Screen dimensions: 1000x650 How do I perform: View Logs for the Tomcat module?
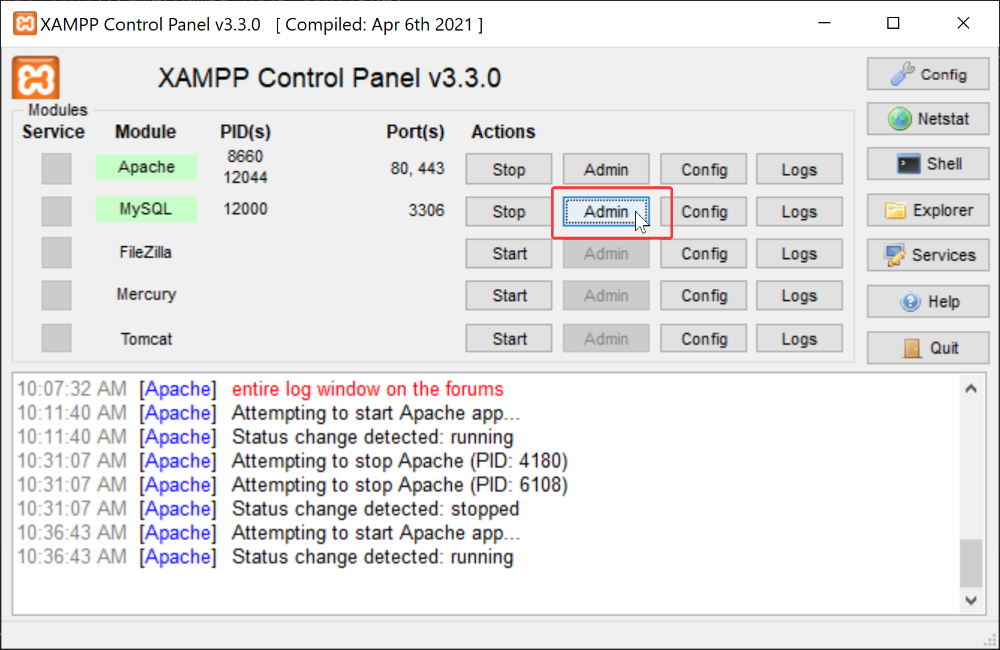pos(799,339)
